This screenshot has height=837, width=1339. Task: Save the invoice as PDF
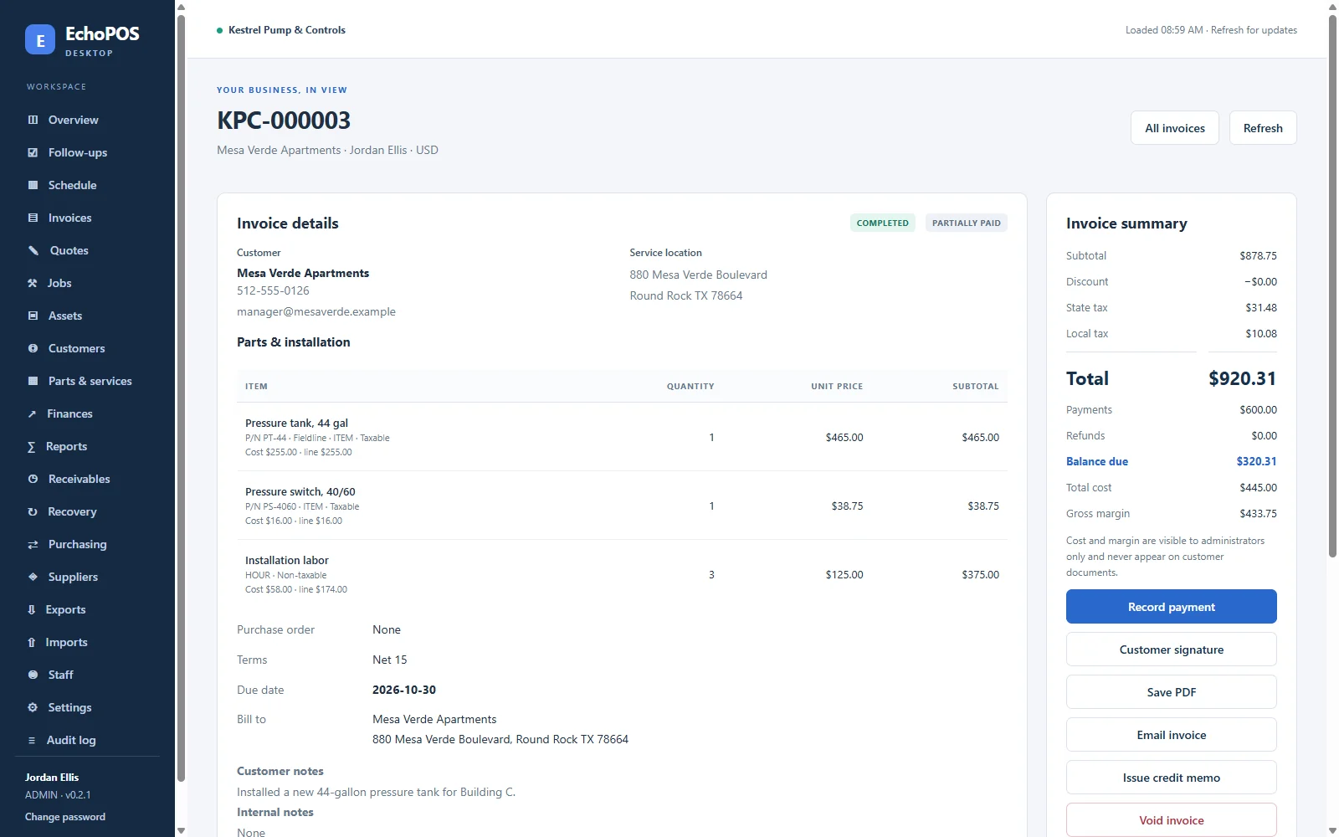tap(1171, 692)
